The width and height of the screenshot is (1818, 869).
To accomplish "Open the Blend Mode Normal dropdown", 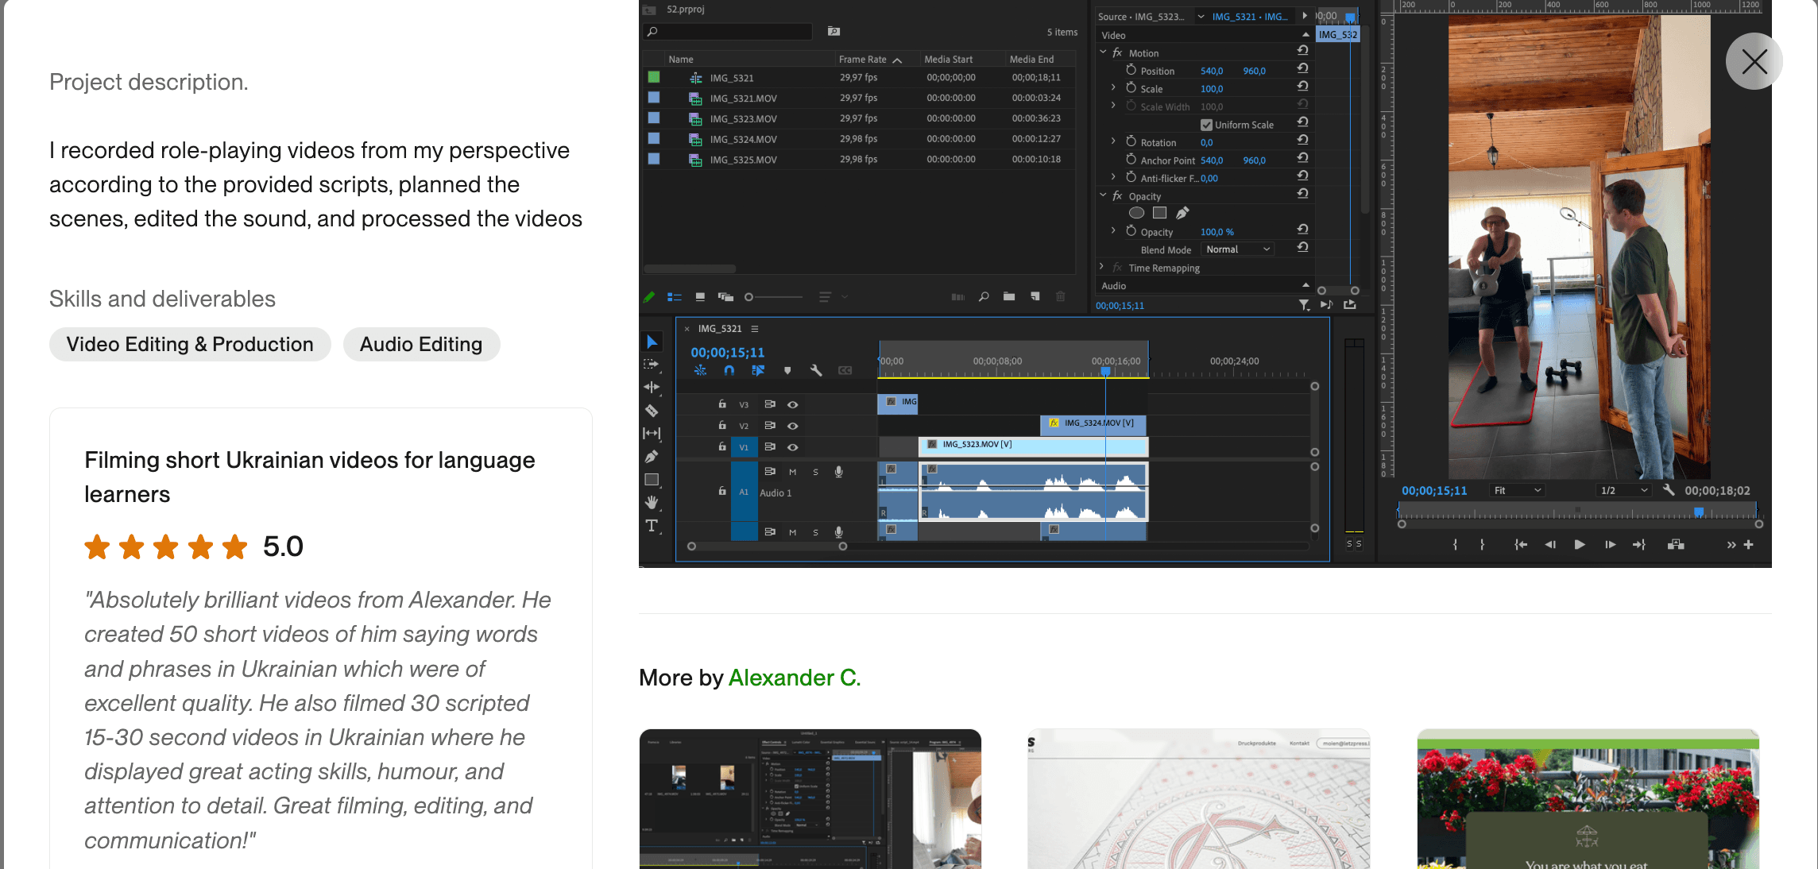I will click(x=1237, y=249).
